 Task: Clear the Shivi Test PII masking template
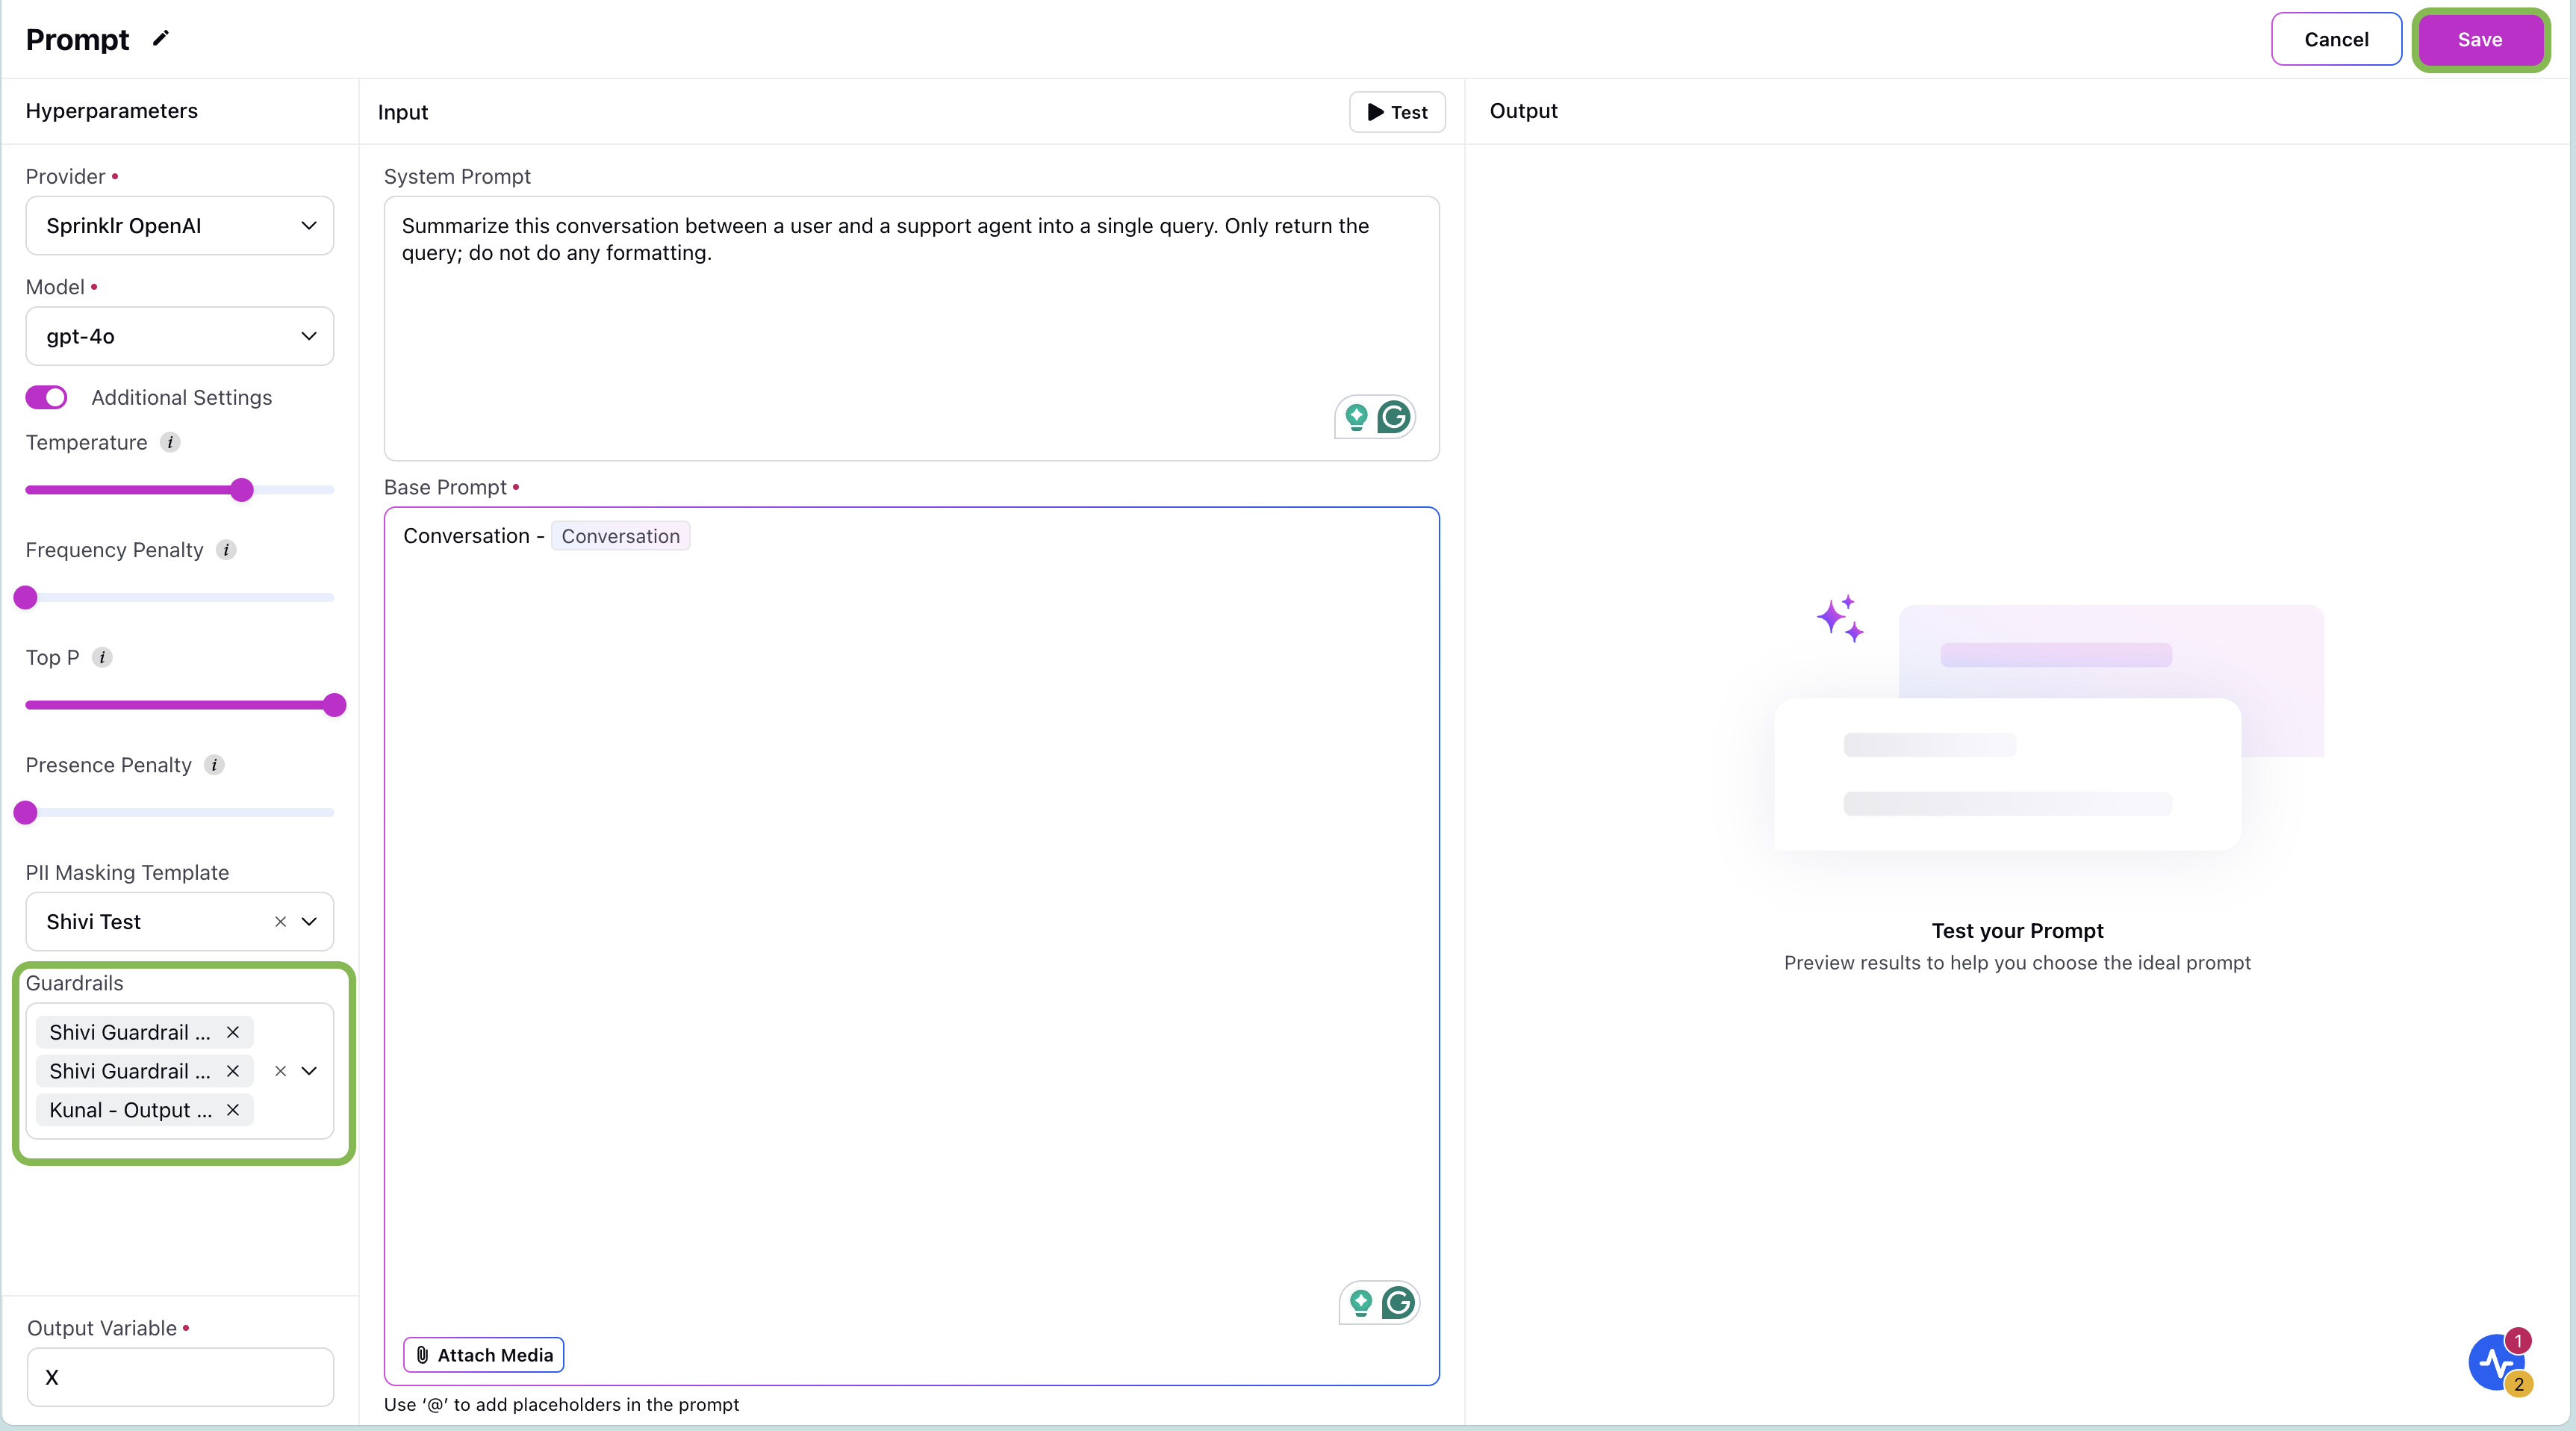point(281,922)
